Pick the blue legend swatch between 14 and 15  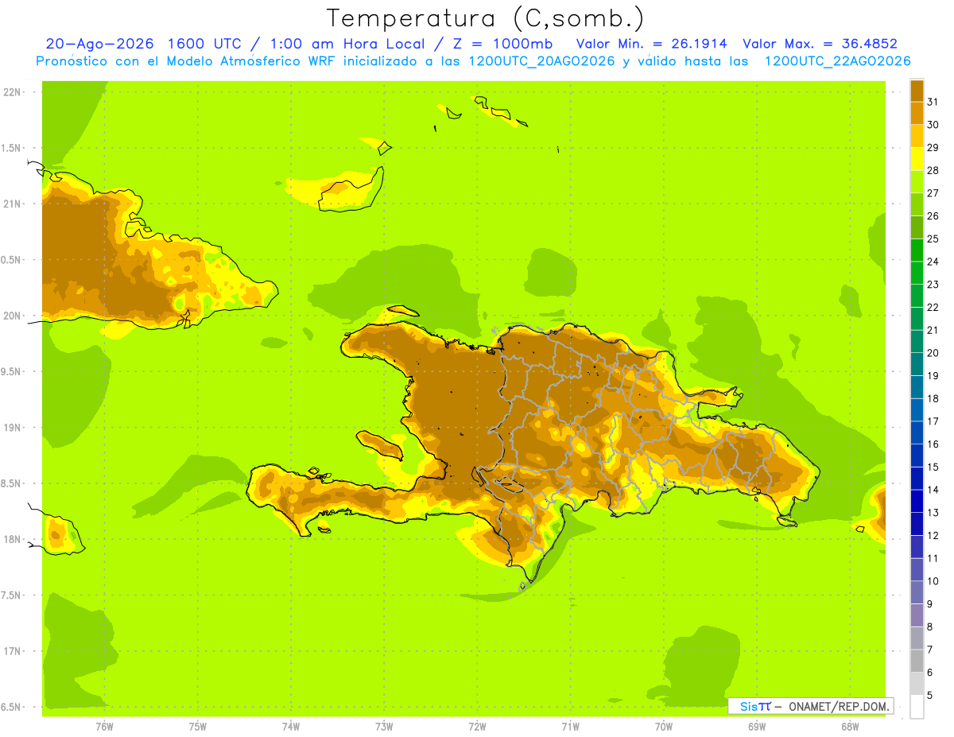(x=917, y=479)
